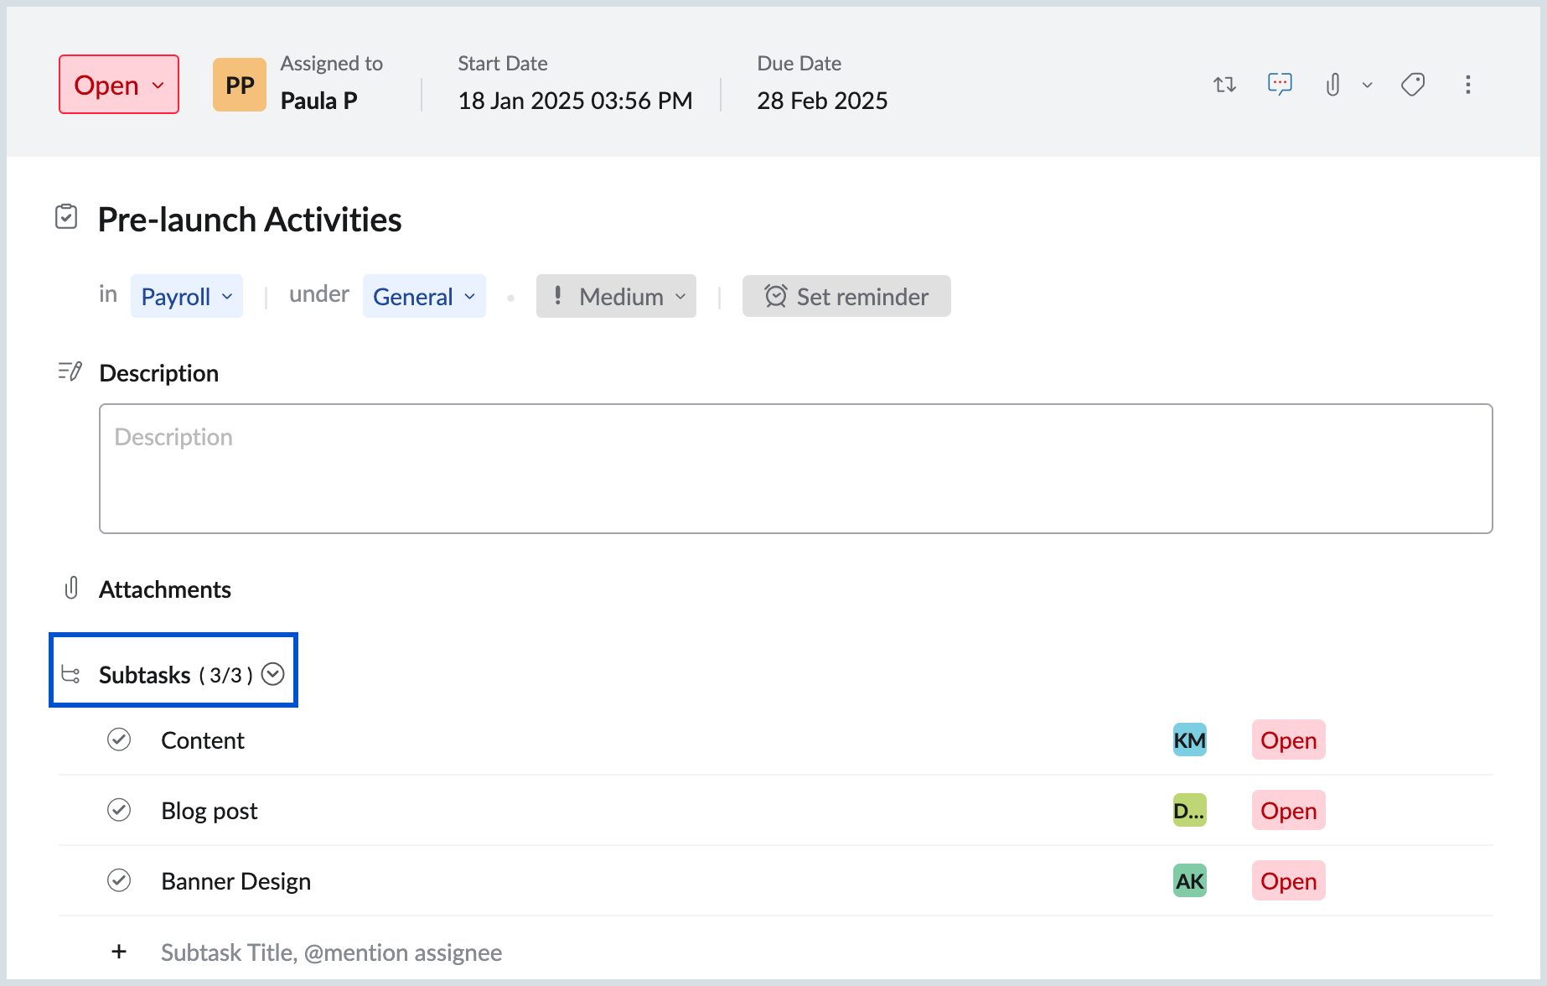Image resolution: width=1547 pixels, height=986 pixels.
Task: Mark the Banner Design subtask complete
Action: [119, 880]
